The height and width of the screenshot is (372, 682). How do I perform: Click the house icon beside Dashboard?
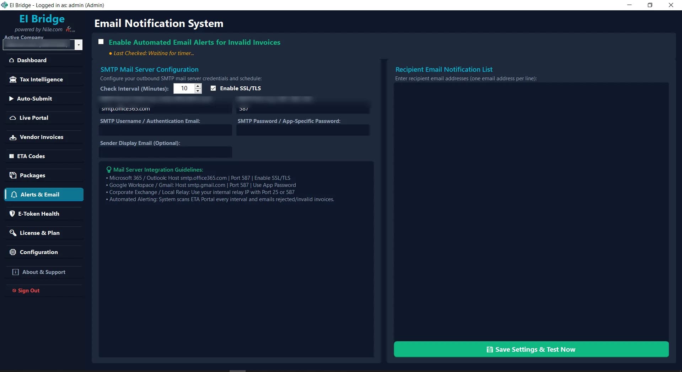click(12, 60)
